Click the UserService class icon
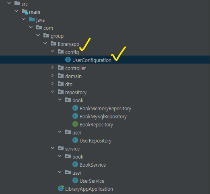The height and width of the screenshot is (194, 210). point(75,180)
